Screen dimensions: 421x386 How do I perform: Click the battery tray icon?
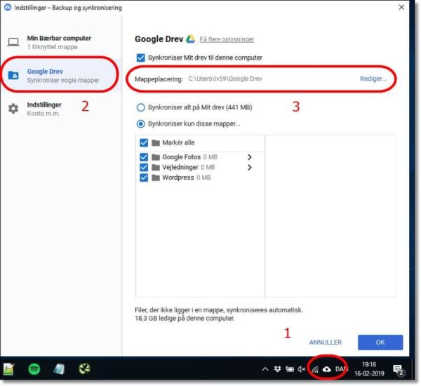(290, 369)
